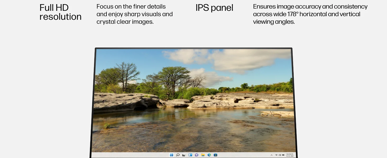387x158 pixels.
Task: Click text "Focus on the finer details"
Action: pyautogui.click(x=131, y=7)
